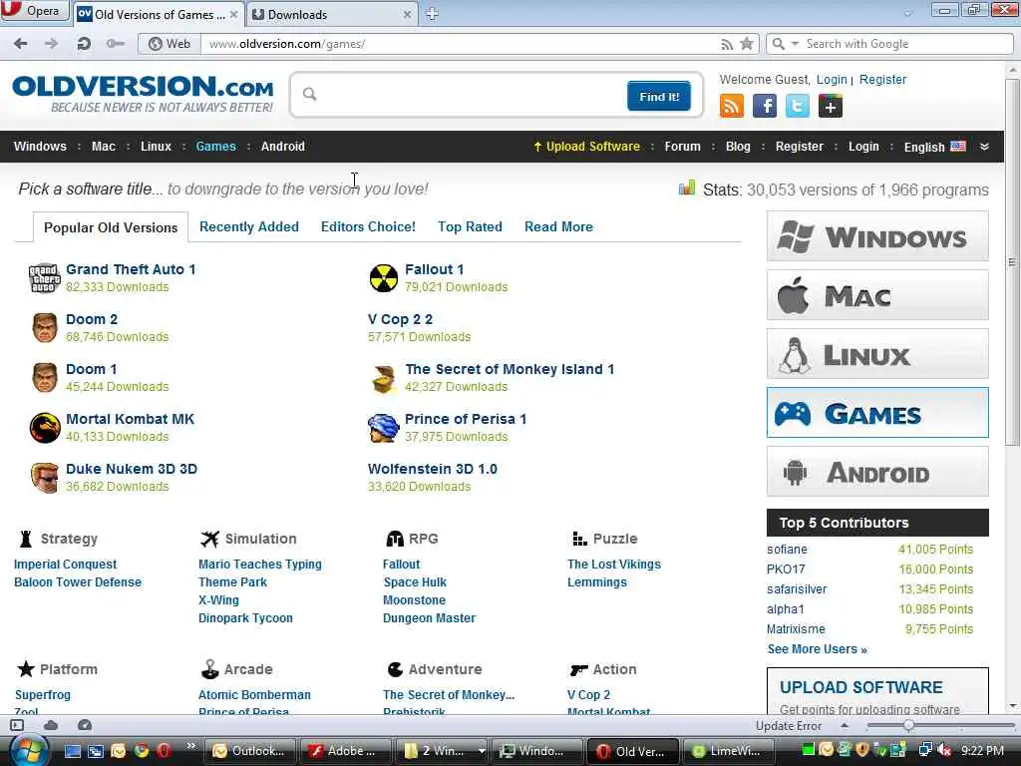Click the large Android platform button
Screen dimensions: 1021x766
coord(877,472)
